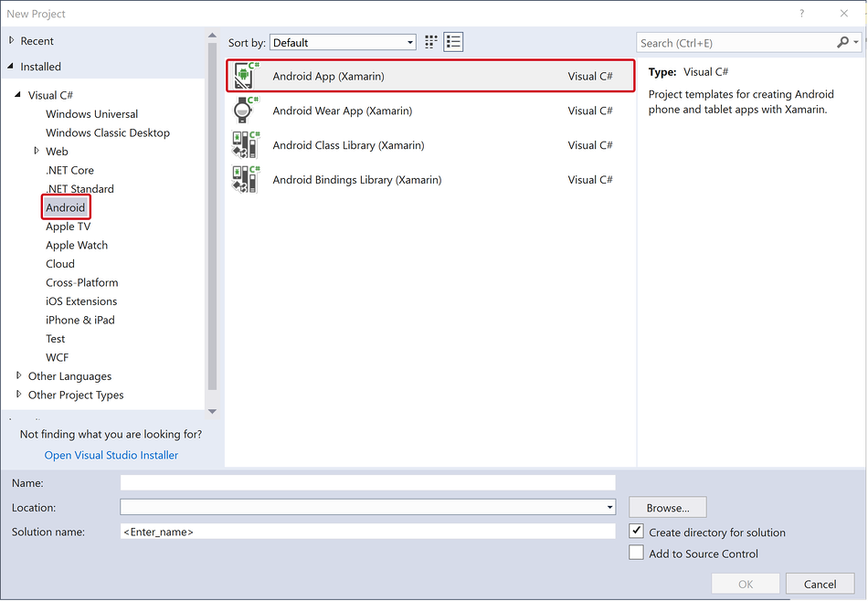868x601 pixels.
Task: Select the Android category
Action: click(65, 207)
